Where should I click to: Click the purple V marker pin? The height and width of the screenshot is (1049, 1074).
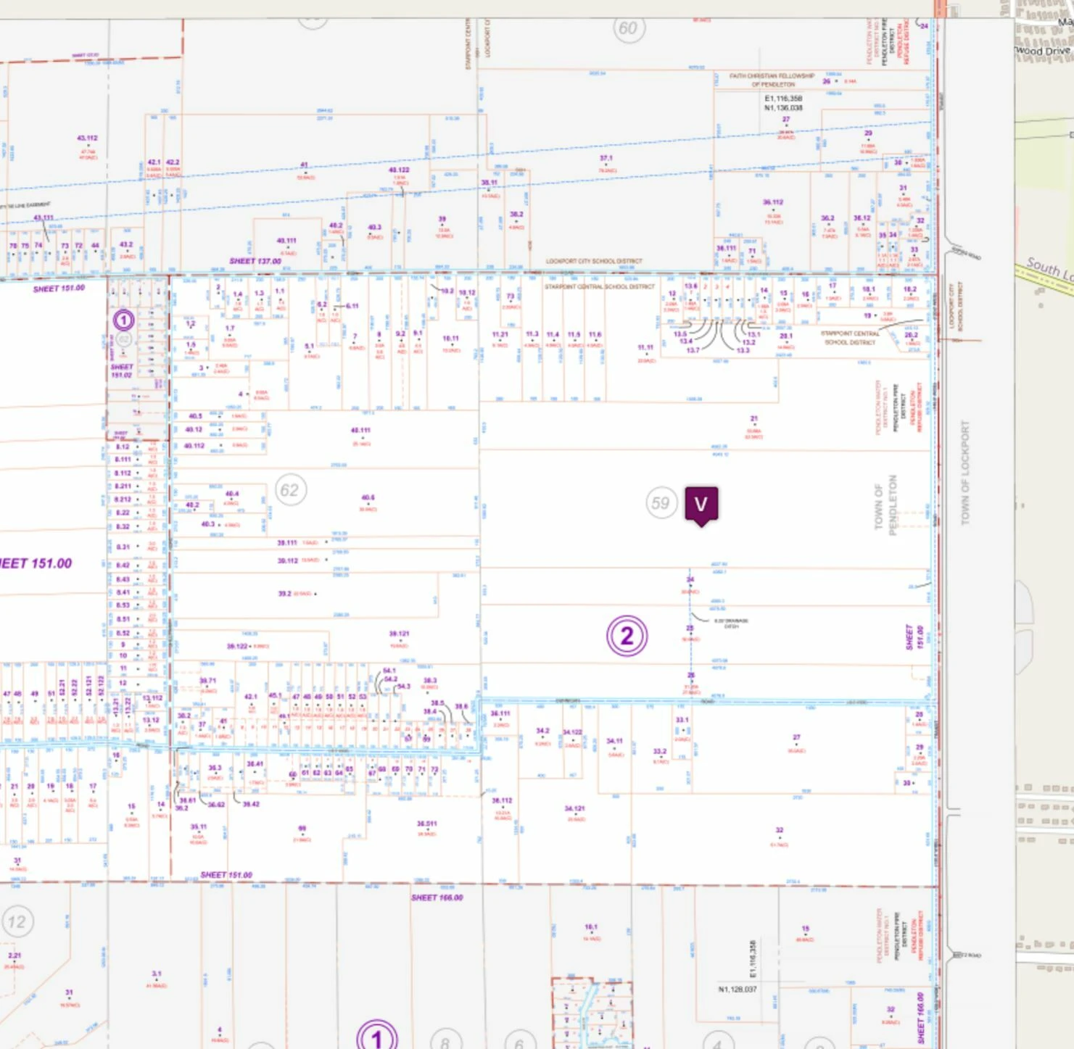pos(701,505)
